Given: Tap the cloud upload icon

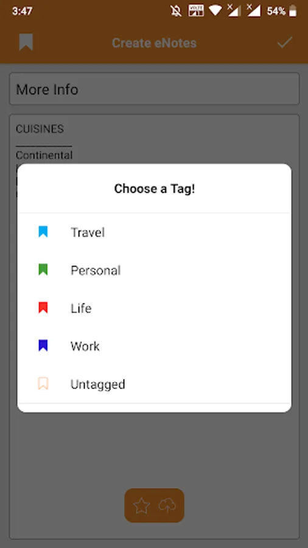Looking at the screenshot, I should tap(167, 506).
